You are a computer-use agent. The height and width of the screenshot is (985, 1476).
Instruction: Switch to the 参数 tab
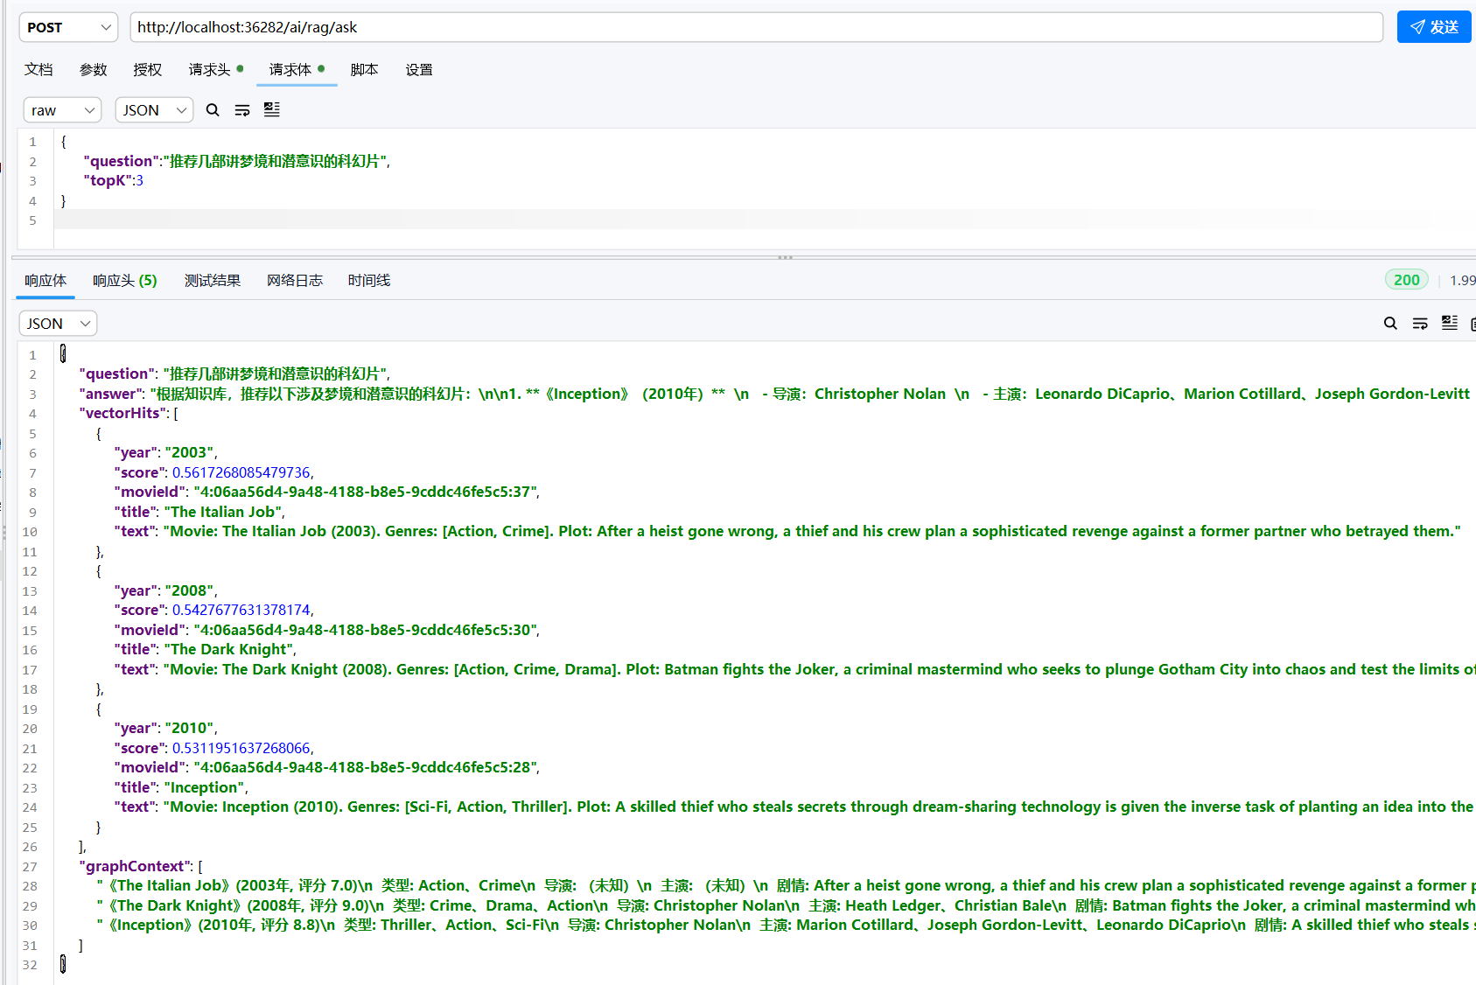click(94, 69)
